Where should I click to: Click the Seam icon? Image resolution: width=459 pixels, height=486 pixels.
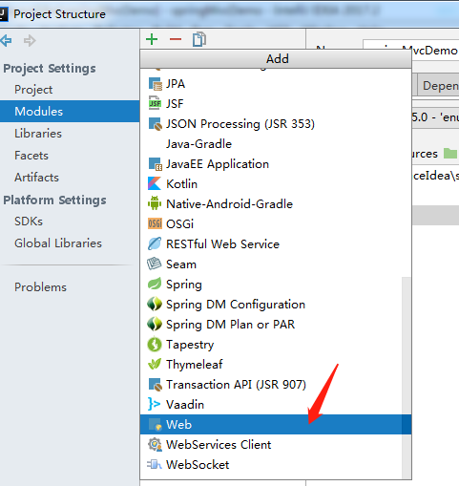(155, 264)
